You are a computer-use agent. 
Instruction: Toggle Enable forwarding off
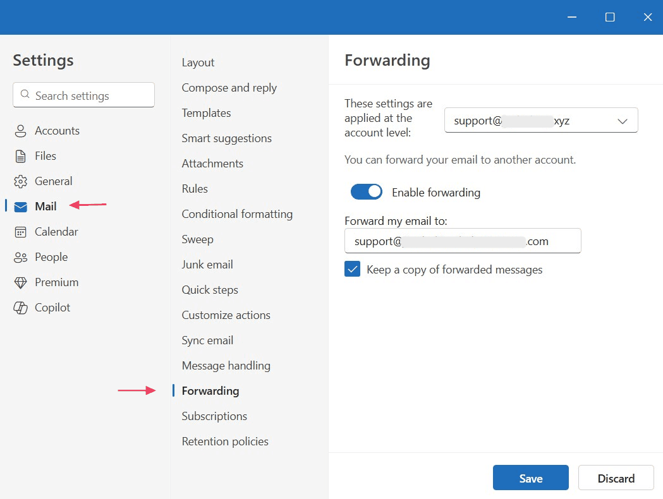(x=366, y=191)
